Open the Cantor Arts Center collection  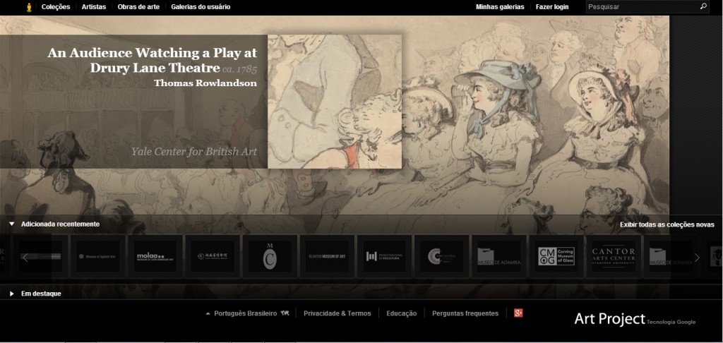pos(614,256)
